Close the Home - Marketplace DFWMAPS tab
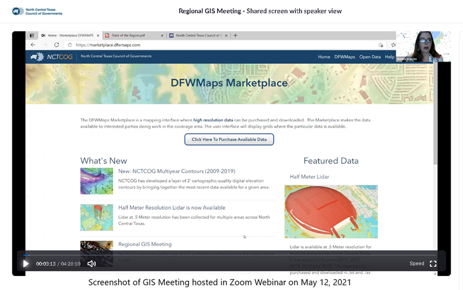463x290 pixels. coord(98,36)
